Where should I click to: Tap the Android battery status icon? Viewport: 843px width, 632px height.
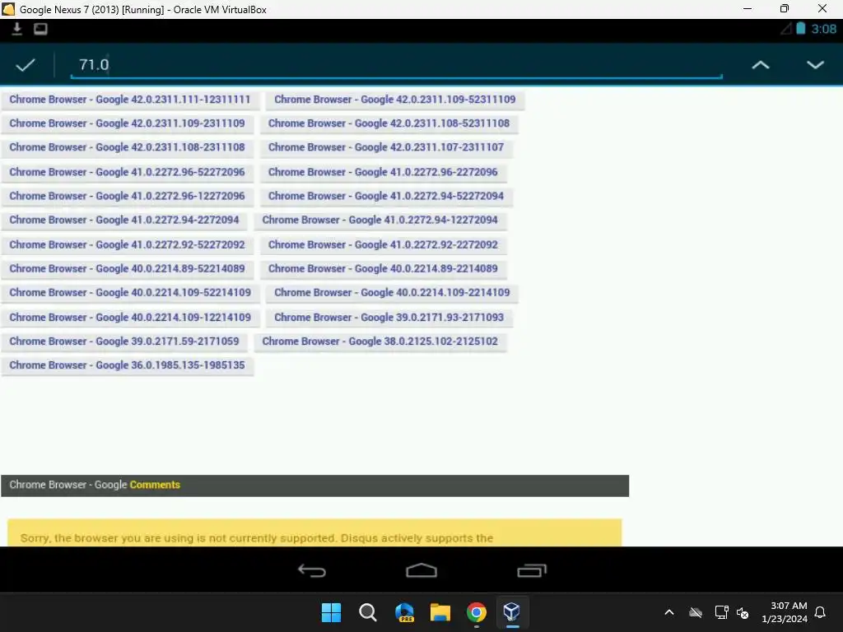click(x=800, y=29)
